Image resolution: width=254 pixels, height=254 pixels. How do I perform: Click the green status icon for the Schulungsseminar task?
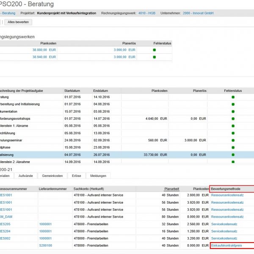233,140
